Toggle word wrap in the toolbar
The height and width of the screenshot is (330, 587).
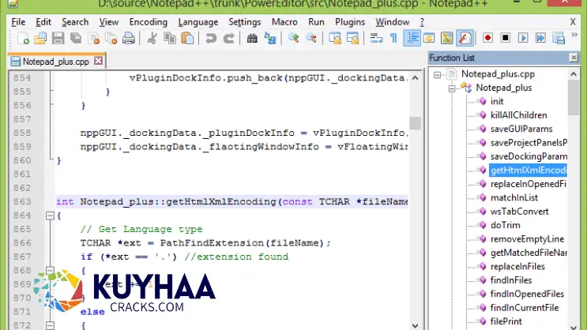pos(376,38)
